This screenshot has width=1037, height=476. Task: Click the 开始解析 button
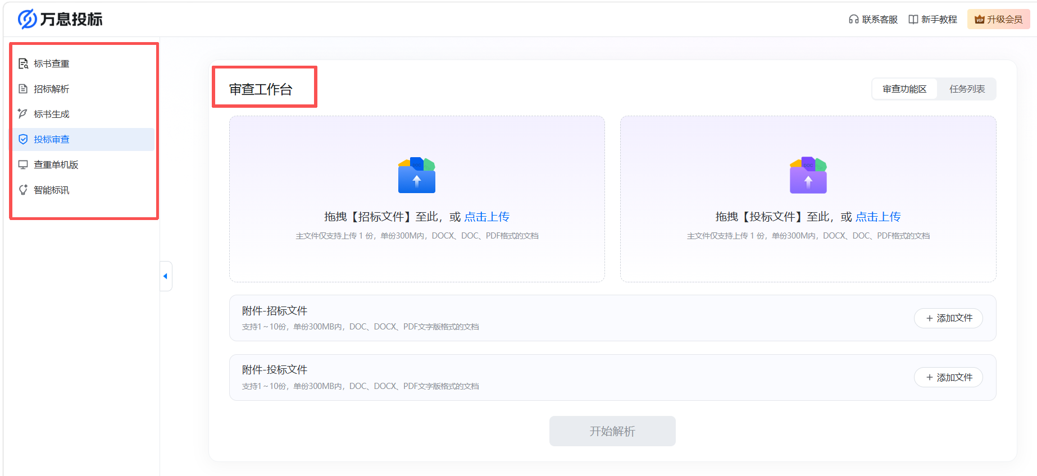612,431
